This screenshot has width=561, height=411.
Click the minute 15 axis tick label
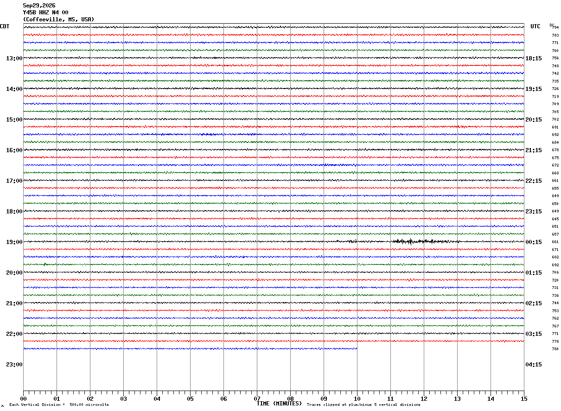[524, 398]
